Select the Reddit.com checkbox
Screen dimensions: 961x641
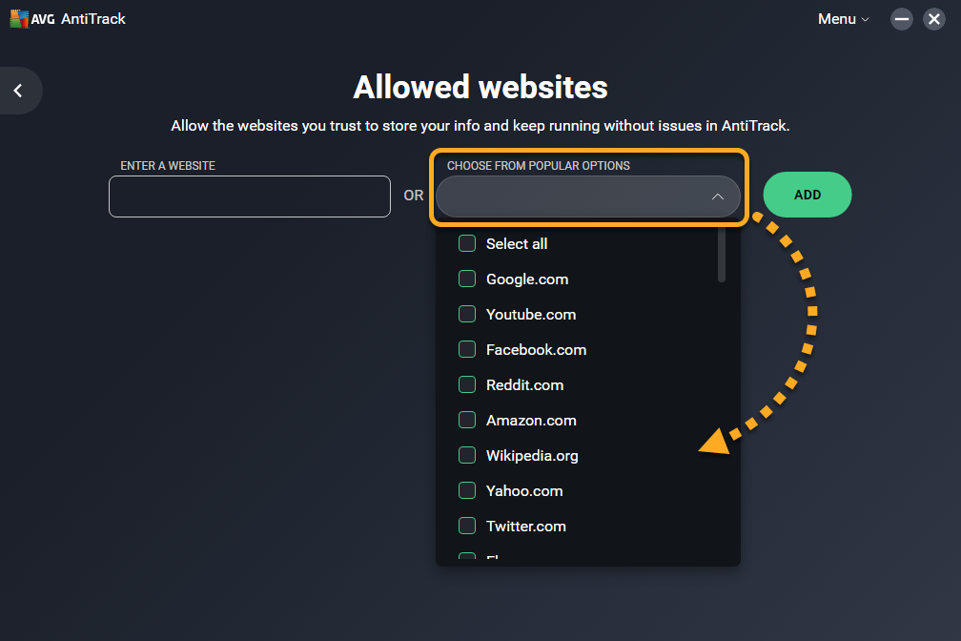pos(467,385)
